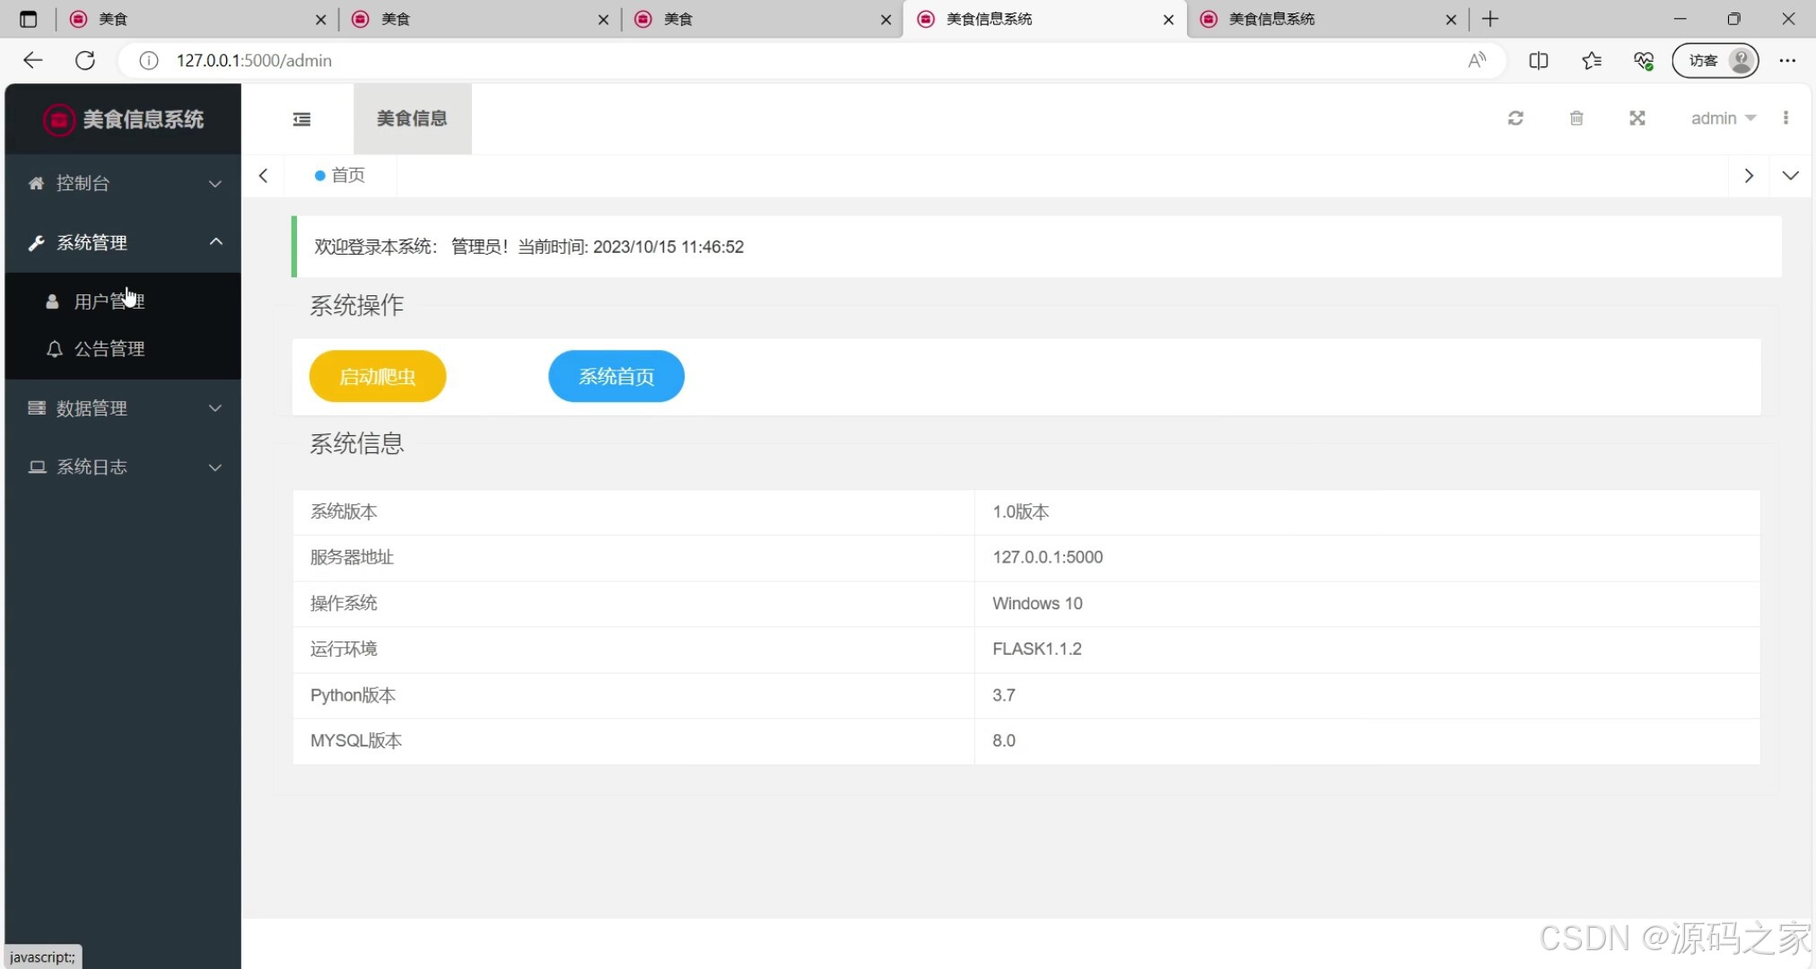Collapse the 系统管理 section chevron
This screenshot has width=1816, height=969.
[214, 242]
